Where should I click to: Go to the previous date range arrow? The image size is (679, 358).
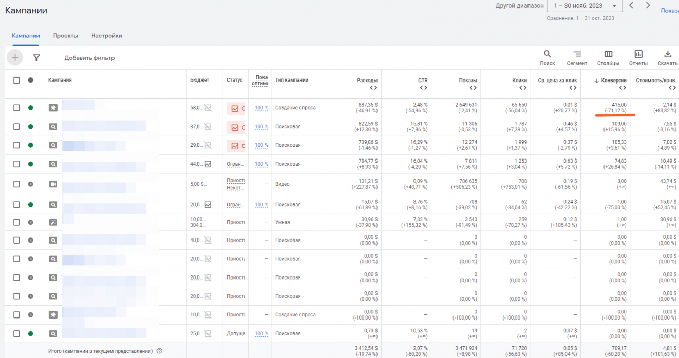[631, 6]
